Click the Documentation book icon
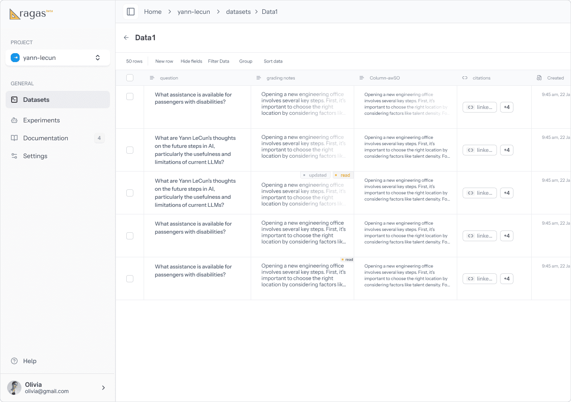571x402 pixels. [x=14, y=138]
